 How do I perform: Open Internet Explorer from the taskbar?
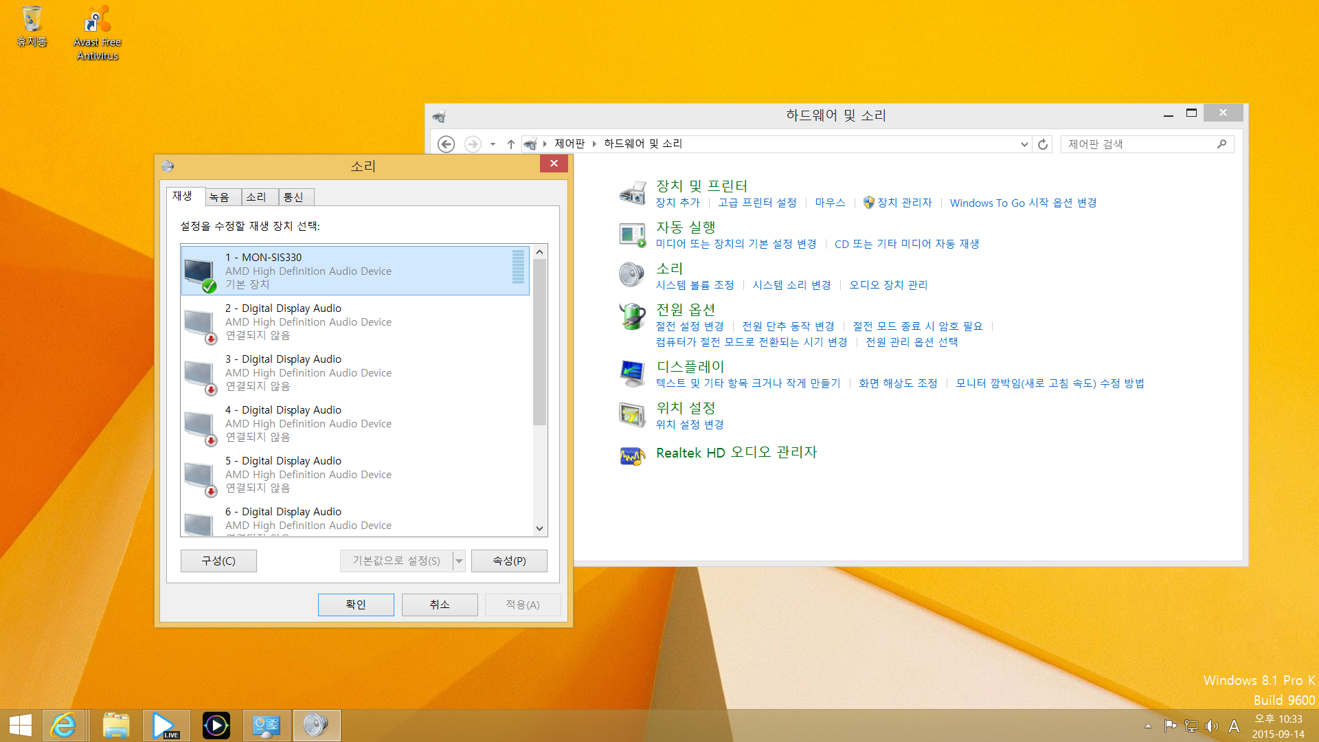pyautogui.click(x=64, y=725)
